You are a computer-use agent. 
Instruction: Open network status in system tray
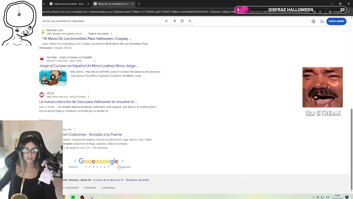click(322, 197)
